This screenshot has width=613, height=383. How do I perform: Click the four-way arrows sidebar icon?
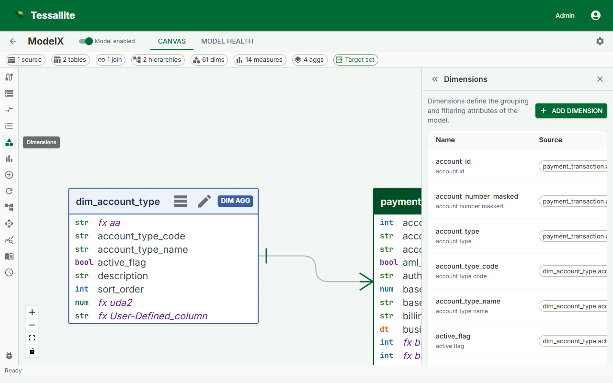click(x=9, y=224)
